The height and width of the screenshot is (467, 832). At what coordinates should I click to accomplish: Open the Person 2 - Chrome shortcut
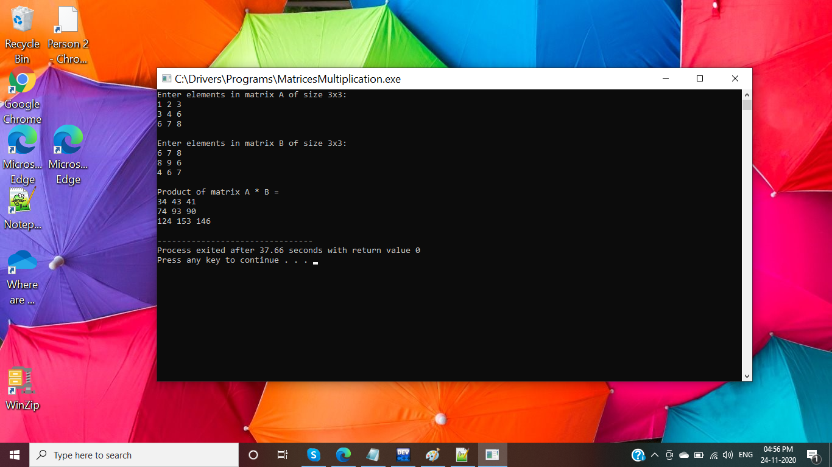point(68,35)
